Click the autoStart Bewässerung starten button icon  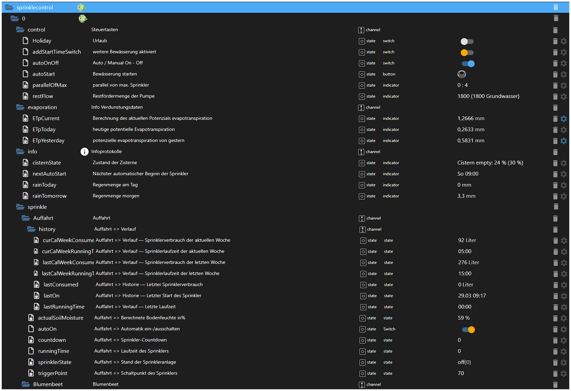(x=462, y=74)
